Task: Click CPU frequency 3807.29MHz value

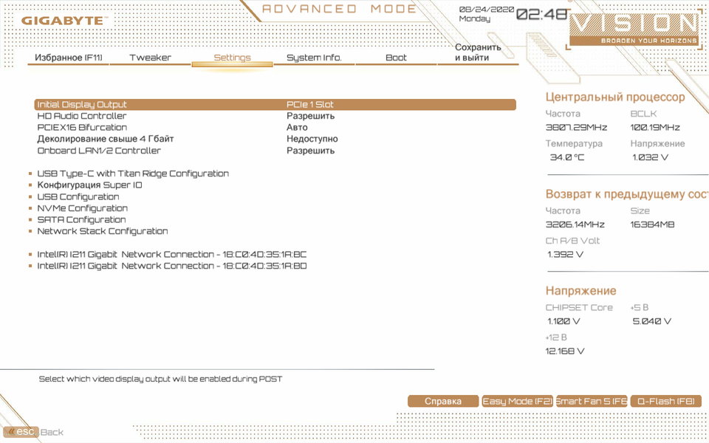Action: point(576,128)
